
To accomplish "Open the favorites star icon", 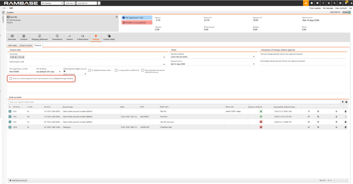I will [x=329, y=3].
